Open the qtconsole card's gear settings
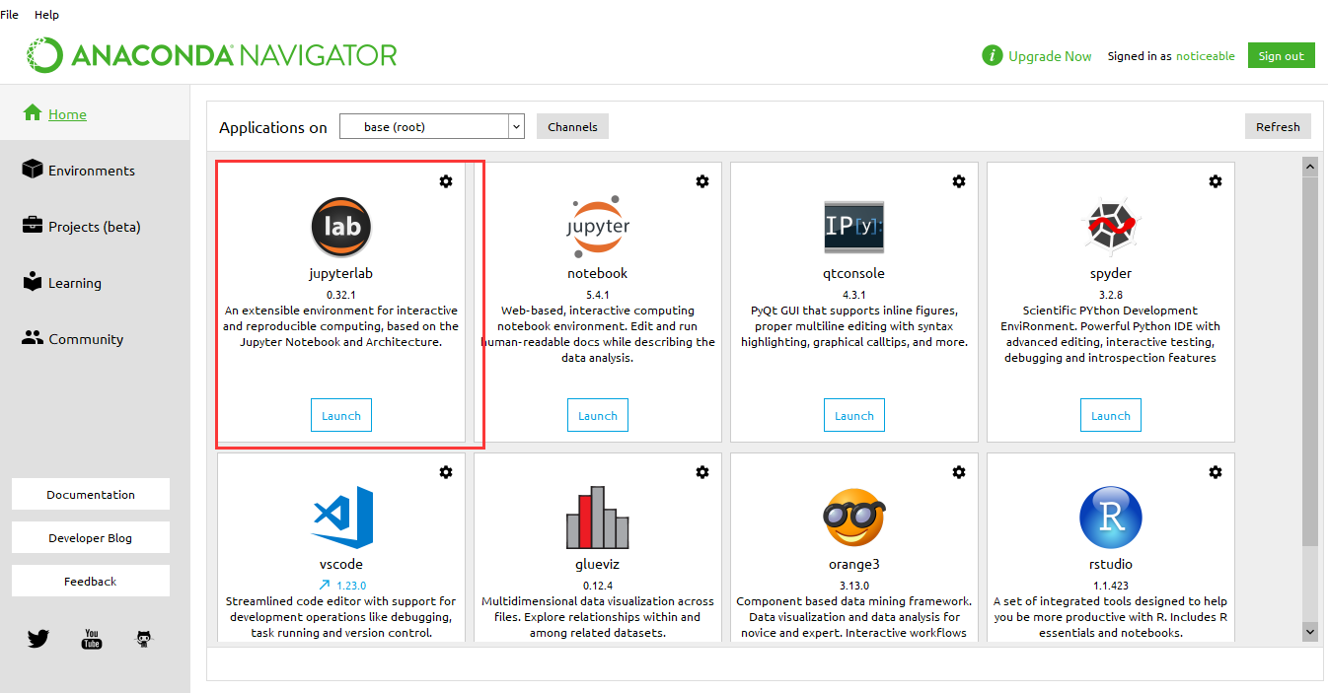1328x693 pixels. coord(959,181)
